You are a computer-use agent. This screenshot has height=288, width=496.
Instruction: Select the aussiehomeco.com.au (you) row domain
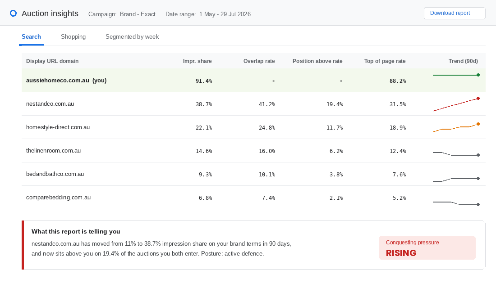pos(66,80)
